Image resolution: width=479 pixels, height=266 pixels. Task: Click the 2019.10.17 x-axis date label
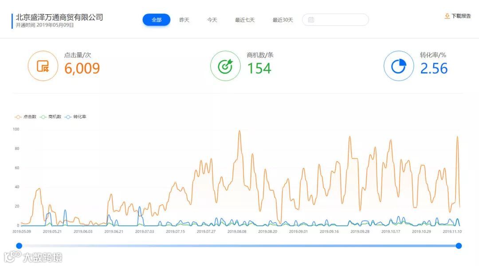pyautogui.click(x=391, y=231)
